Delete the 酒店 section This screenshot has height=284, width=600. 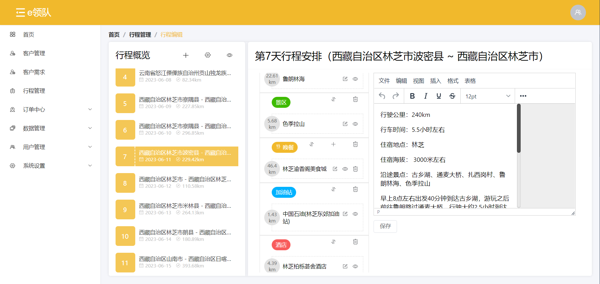(355, 242)
